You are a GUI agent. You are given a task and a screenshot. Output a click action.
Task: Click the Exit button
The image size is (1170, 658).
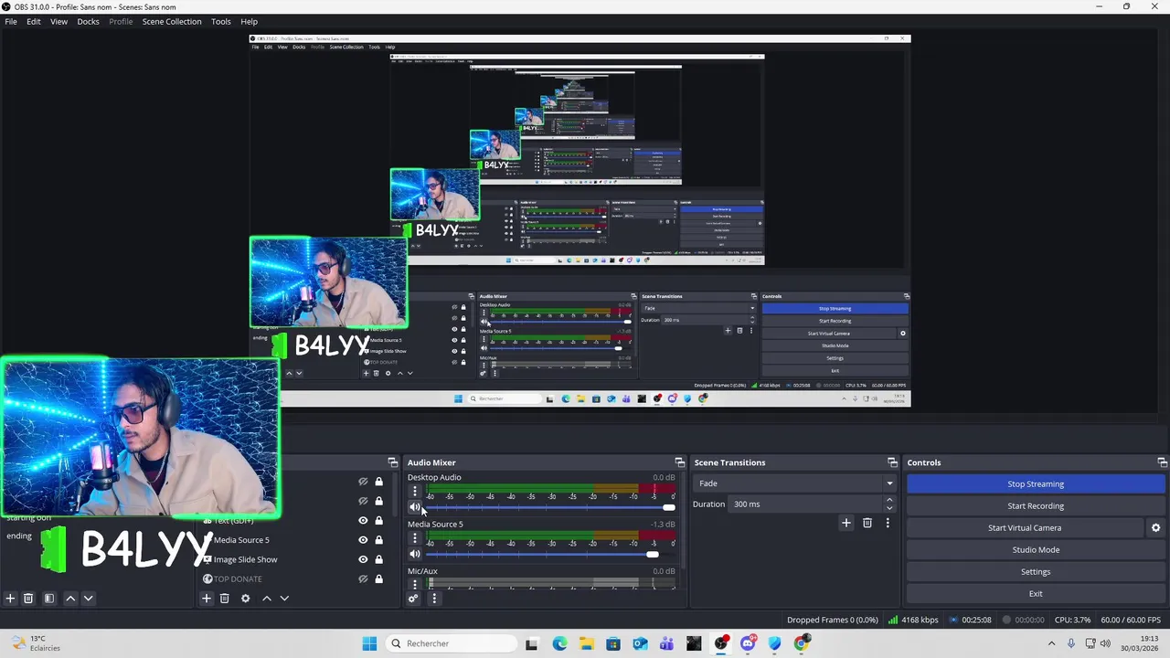pos(1036,594)
